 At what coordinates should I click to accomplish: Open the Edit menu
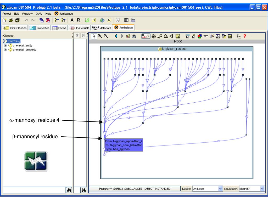[x=16, y=14]
